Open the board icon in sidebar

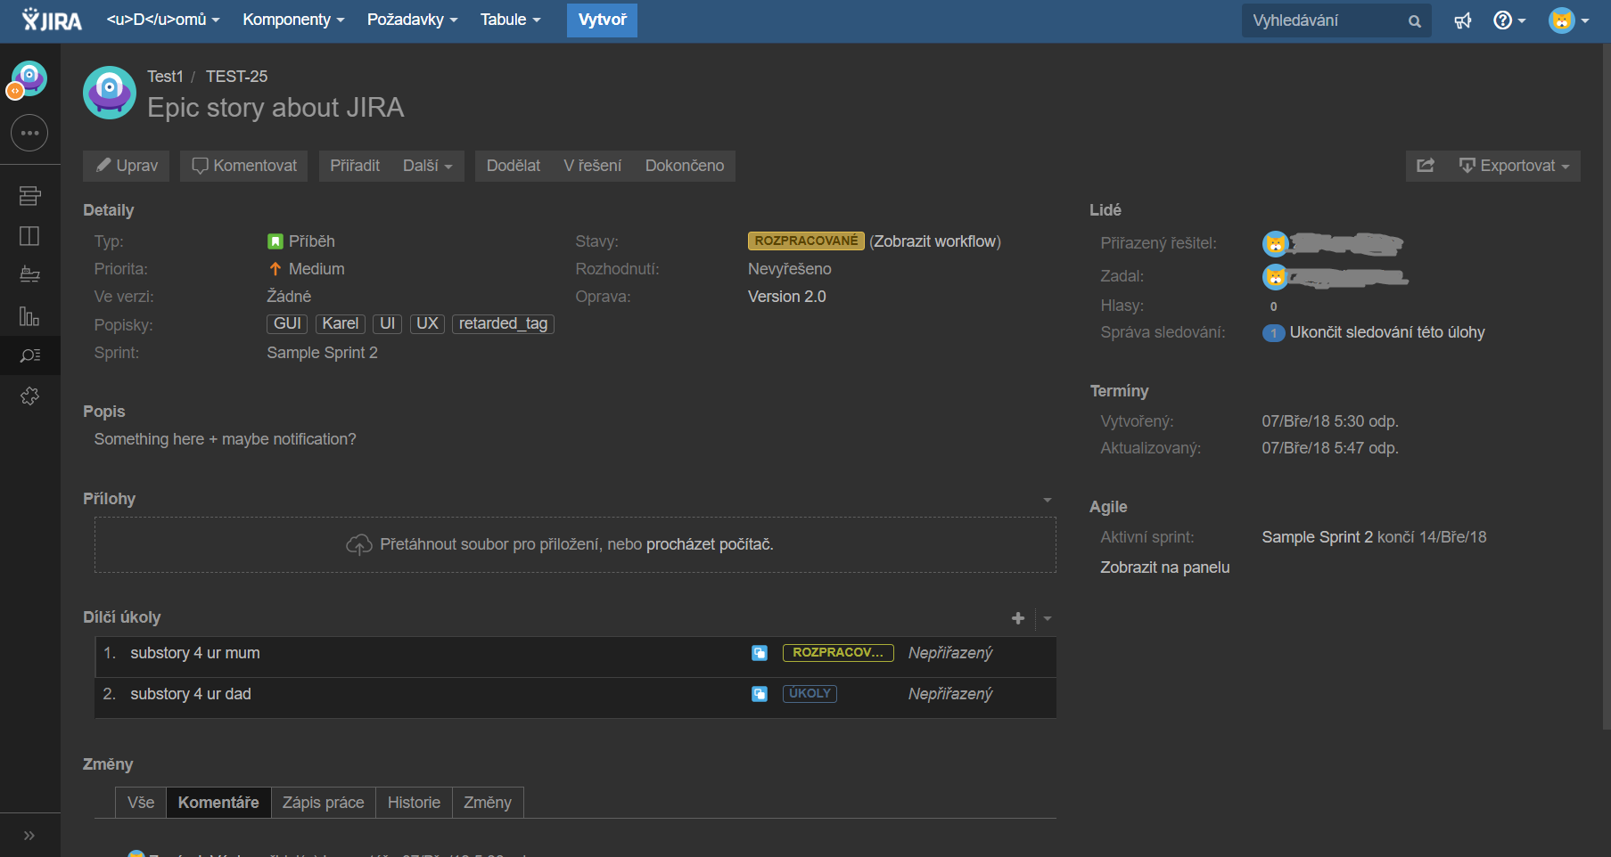click(x=29, y=236)
